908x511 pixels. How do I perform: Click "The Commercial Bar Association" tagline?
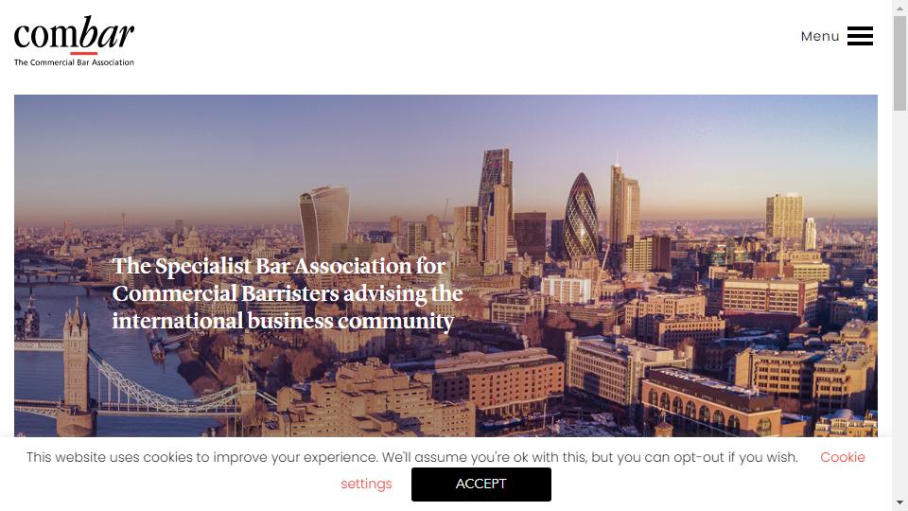point(74,62)
